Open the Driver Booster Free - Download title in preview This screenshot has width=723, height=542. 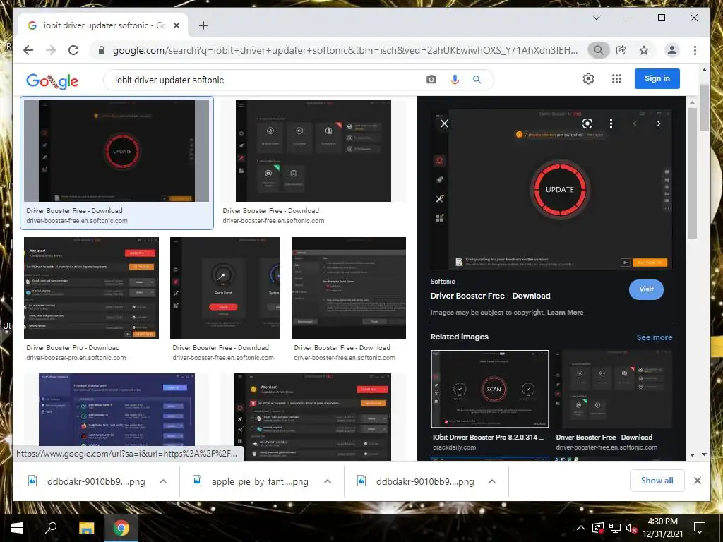point(490,296)
